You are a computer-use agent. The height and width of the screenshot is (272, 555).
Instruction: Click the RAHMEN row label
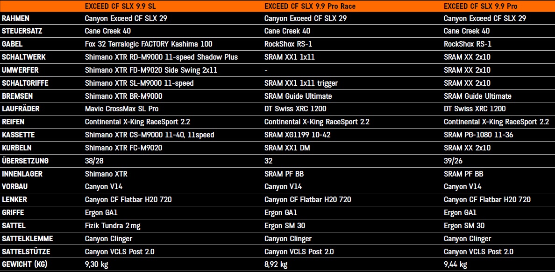click(15, 18)
